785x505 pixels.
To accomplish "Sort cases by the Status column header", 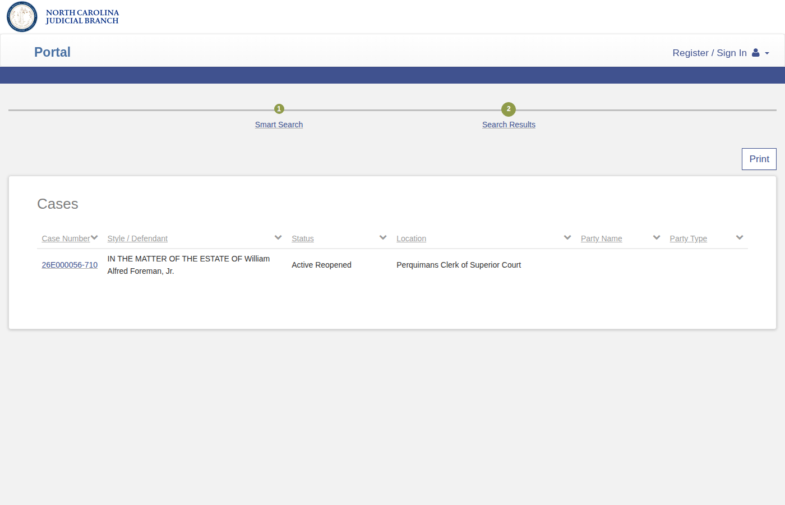I will click(x=302, y=238).
